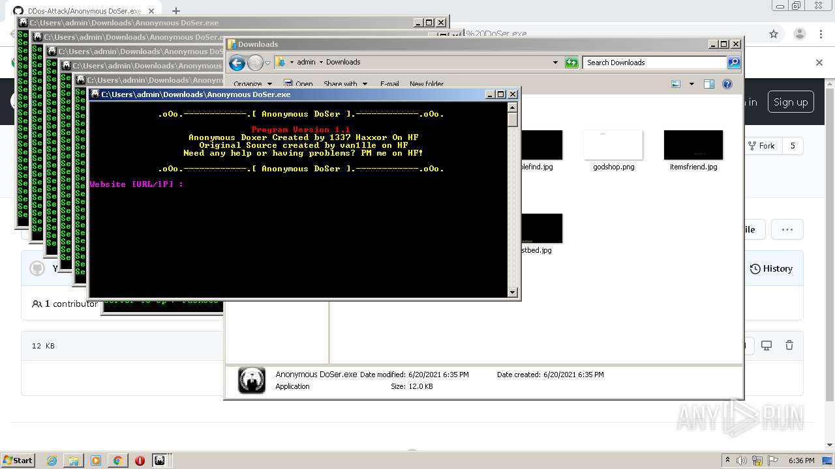
Task: Click the Back arrow in Downloads window
Action: click(x=237, y=63)
